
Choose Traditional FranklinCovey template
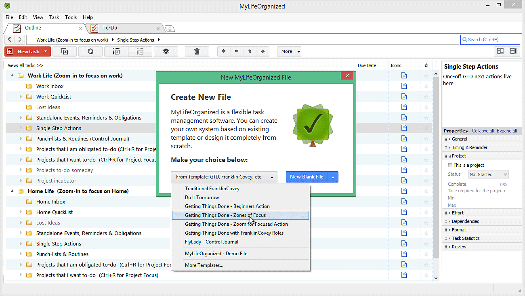pos(241,189)
